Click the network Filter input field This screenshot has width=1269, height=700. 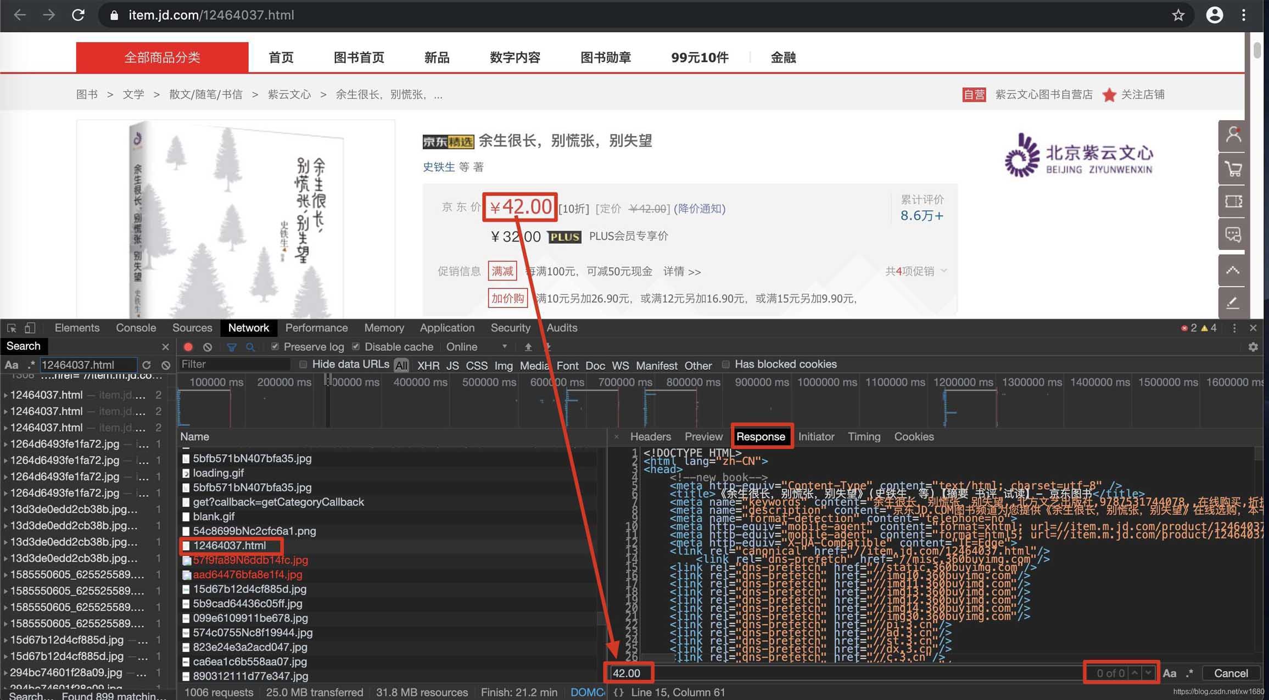click(236, 364)
